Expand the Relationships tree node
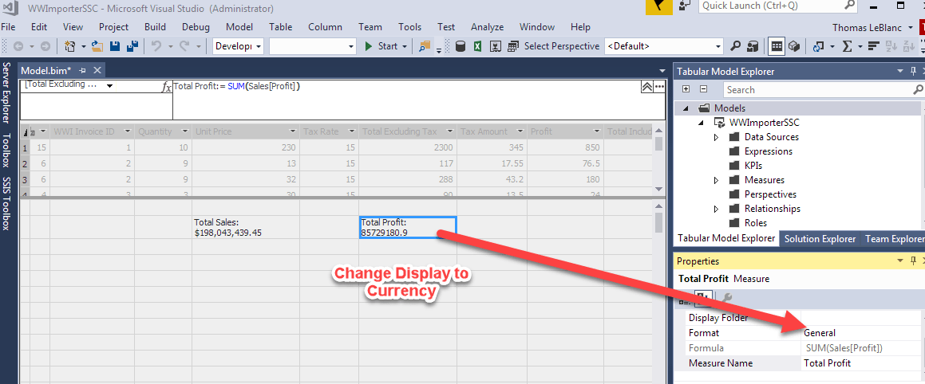Image resolution: width=925 pixels, height=384 pixels. [x=716, y=209]
